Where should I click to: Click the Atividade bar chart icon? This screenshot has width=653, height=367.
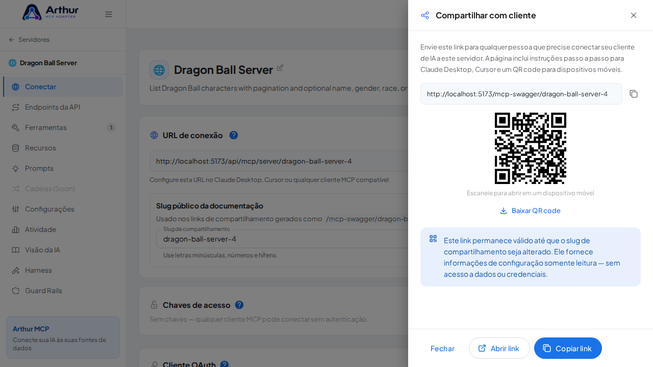(x=15, y=229)
